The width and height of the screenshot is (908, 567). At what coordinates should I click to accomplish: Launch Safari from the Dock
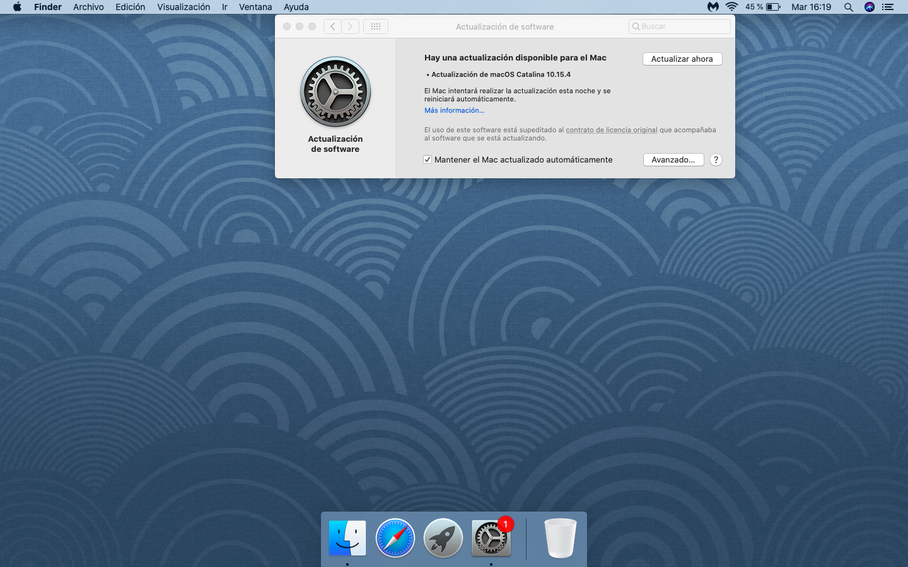point(395,539)
